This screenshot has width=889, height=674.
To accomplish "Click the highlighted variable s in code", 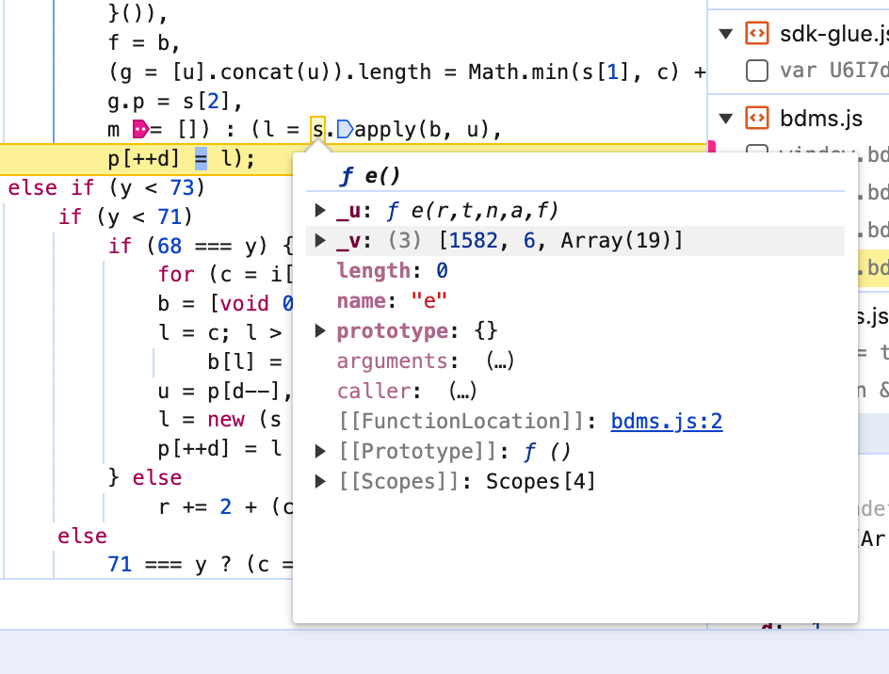I will click(x=318, y=129).
